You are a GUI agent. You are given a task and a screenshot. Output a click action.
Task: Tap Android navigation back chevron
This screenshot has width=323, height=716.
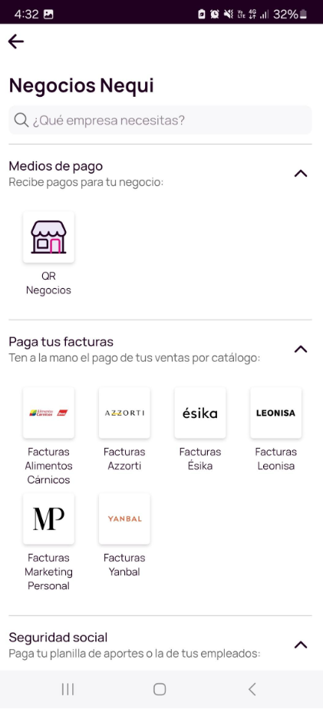[x=252, y=689]
